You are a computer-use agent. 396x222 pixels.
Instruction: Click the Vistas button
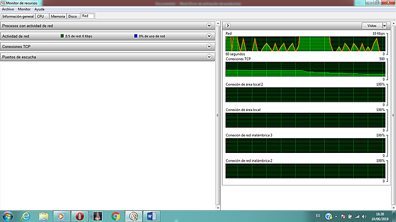[x=372, y=26]
